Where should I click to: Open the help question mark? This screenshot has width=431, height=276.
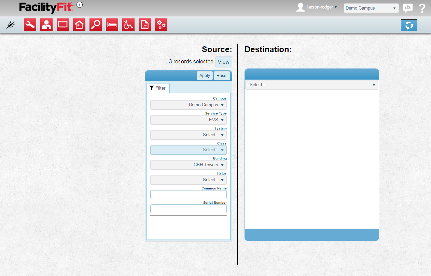click(422, 8)
